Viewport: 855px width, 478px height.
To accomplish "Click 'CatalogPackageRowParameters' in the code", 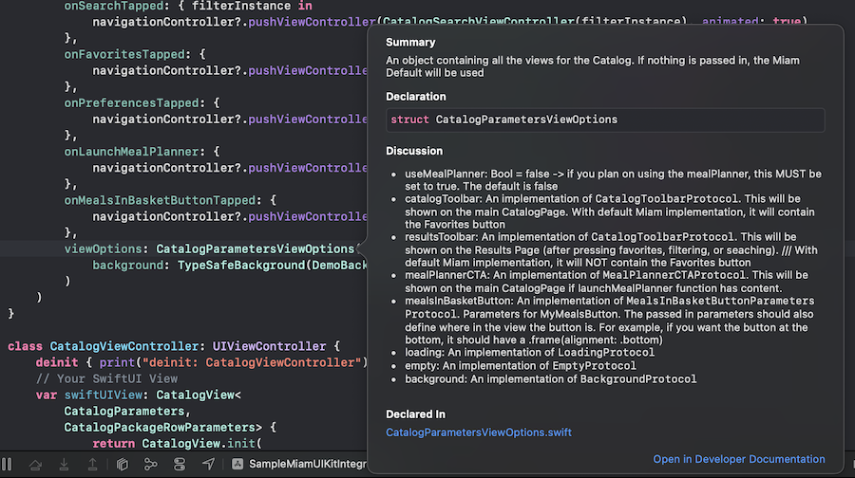I will click(x=160, y=428).
